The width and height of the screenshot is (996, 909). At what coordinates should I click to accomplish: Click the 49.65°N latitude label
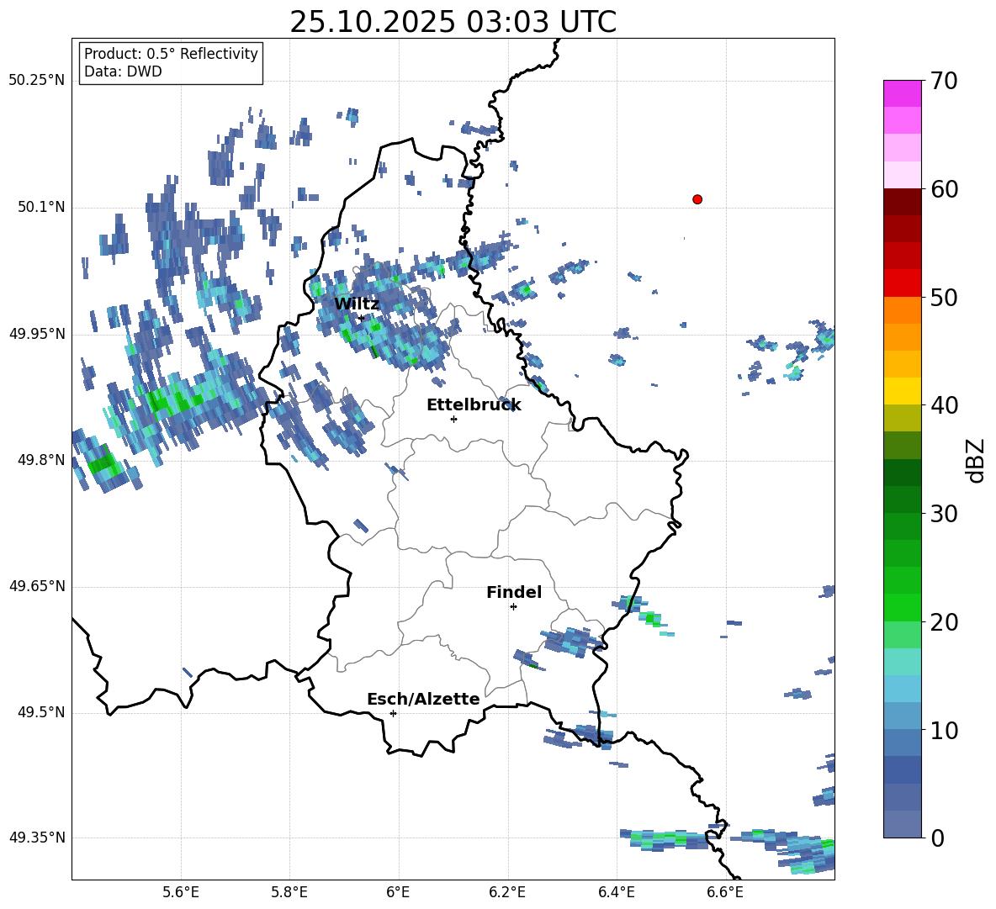37,586
